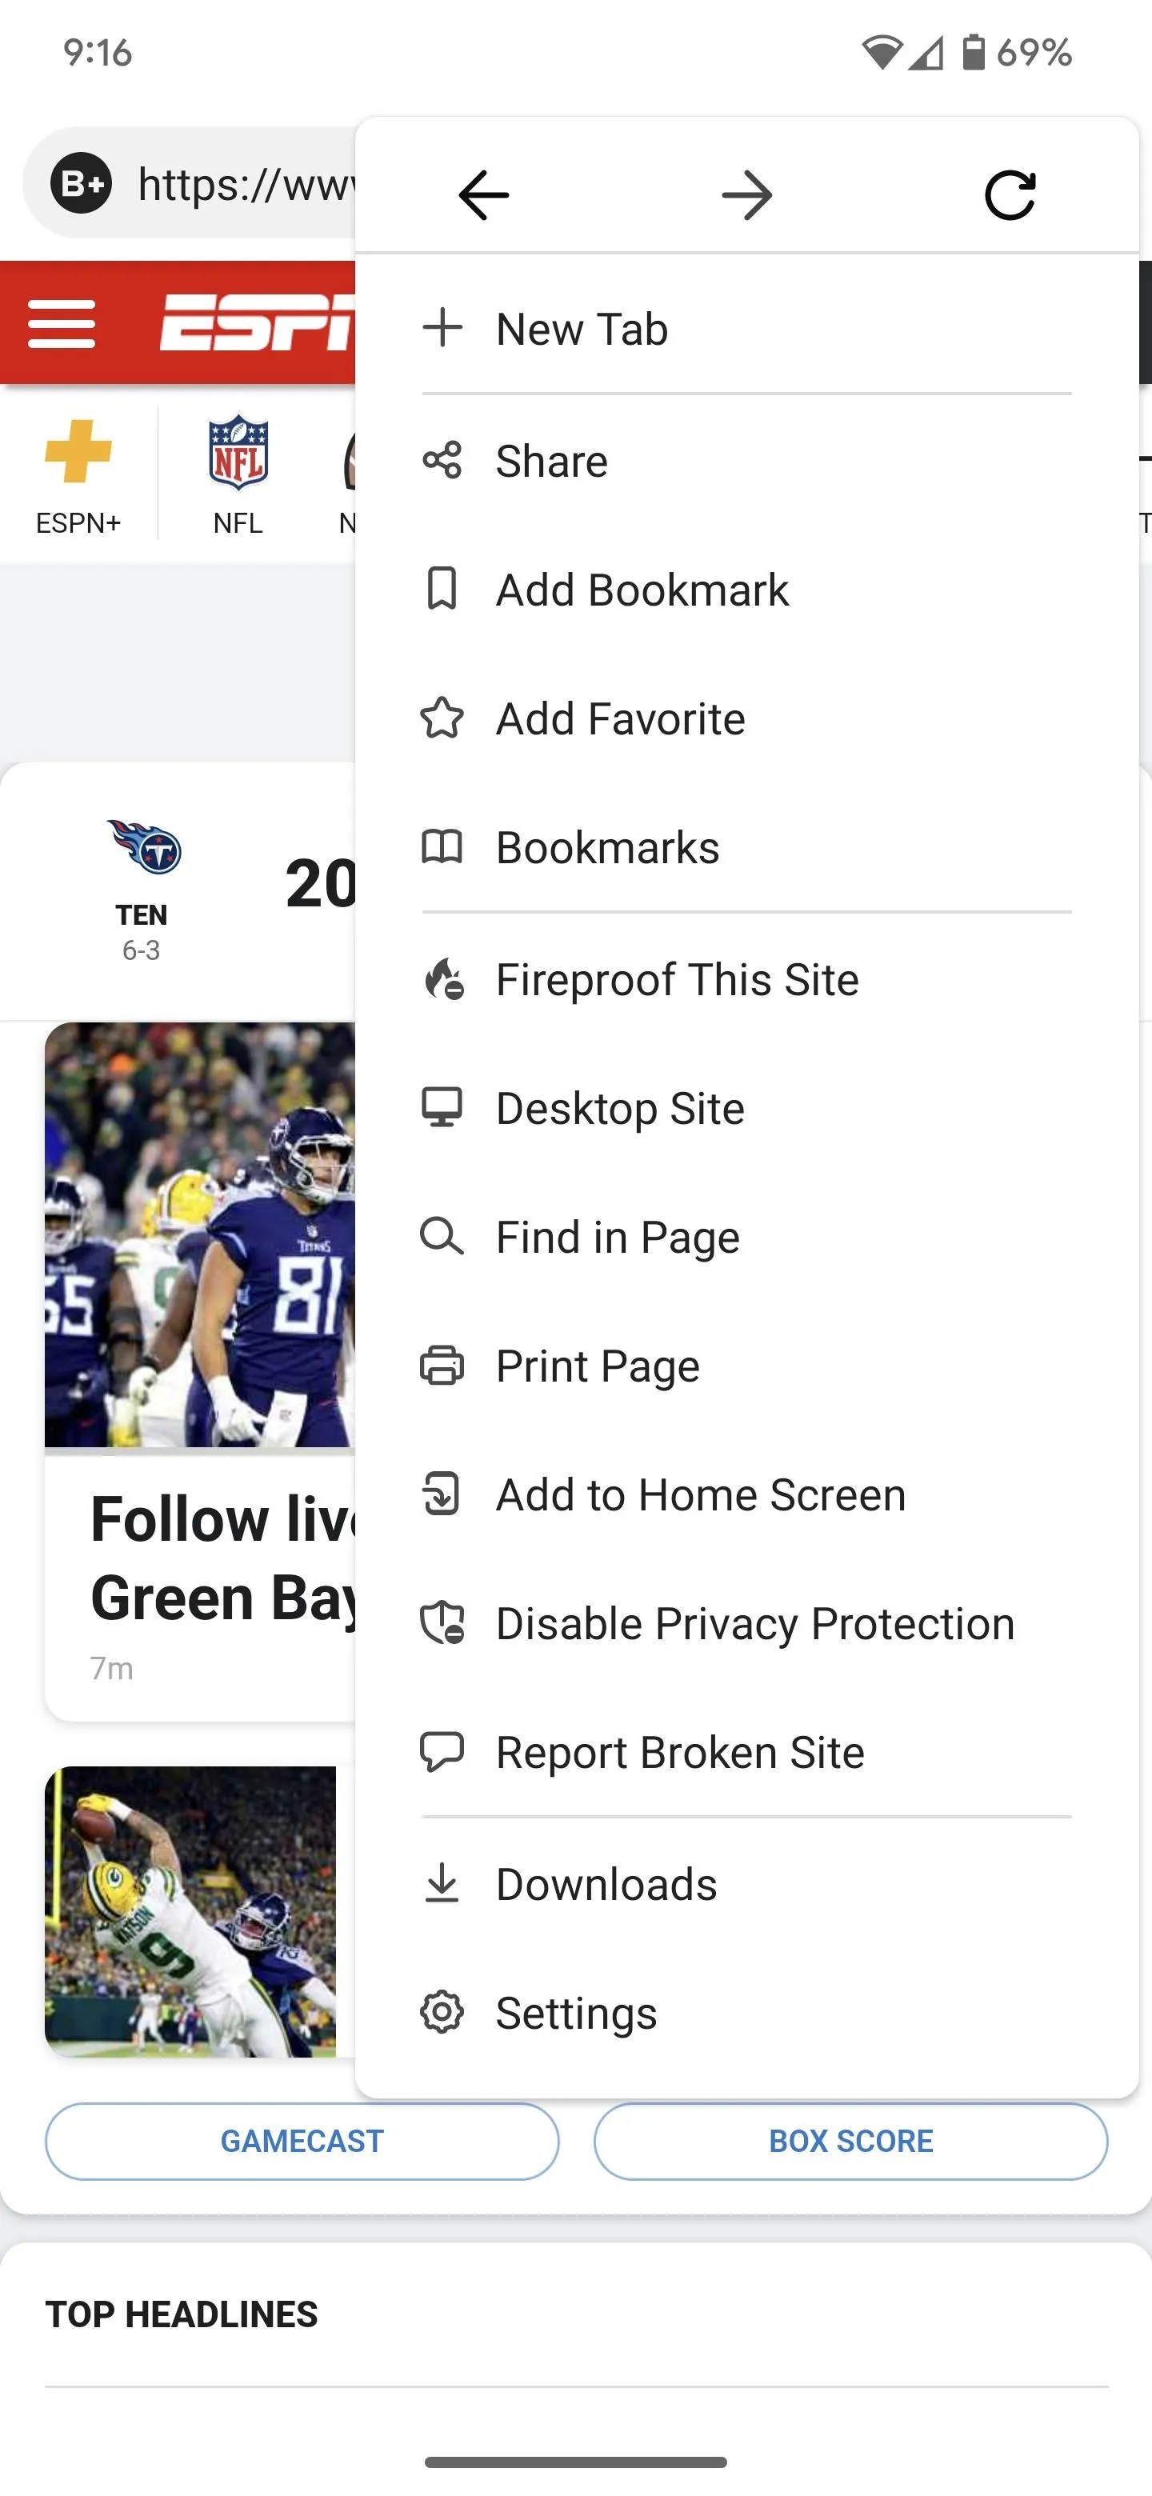The image size is (1152, 2496).
Task: Open the Titans player photo thumbnail
Action: [x=199, y=1235]
